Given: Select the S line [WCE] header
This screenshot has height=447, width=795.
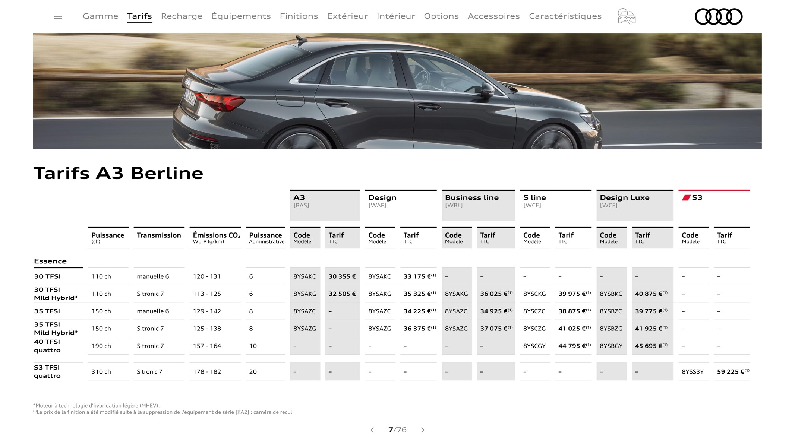Looking at the screenshot, I should (555, 205).
